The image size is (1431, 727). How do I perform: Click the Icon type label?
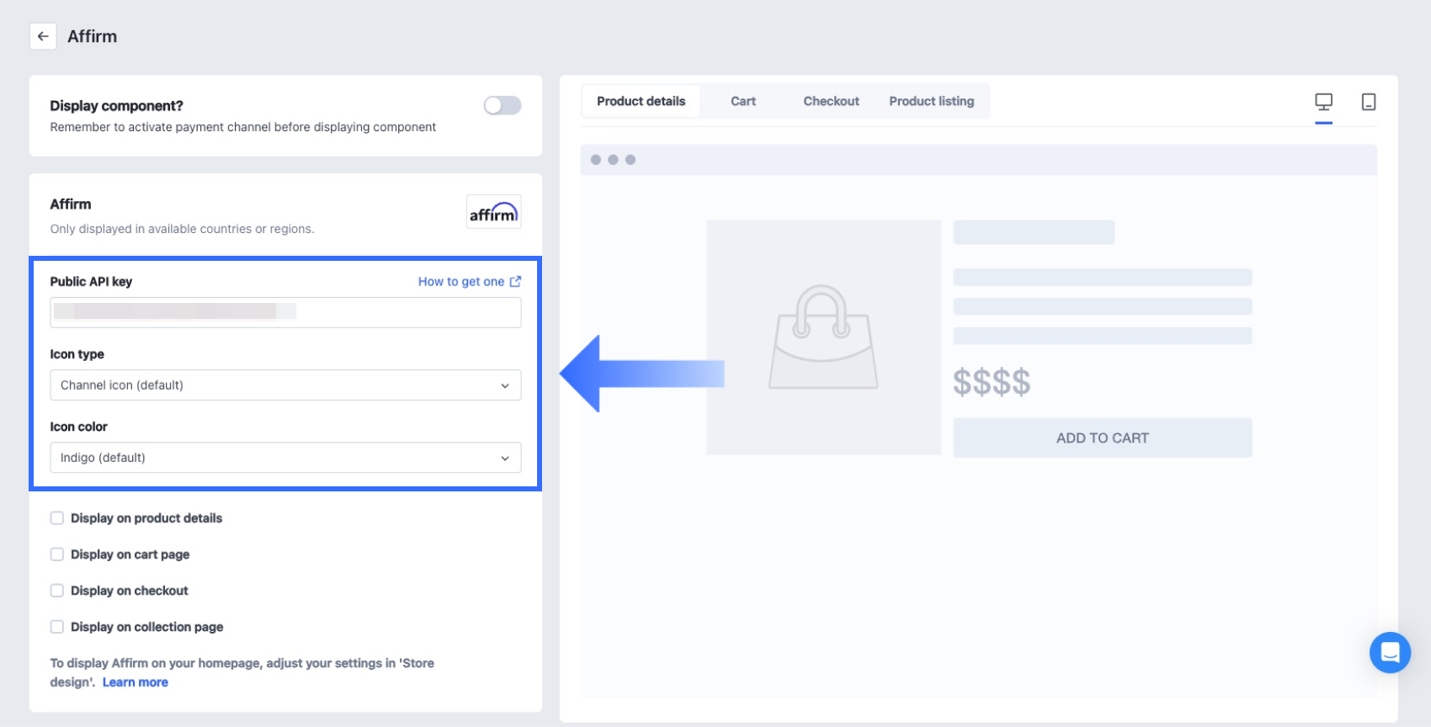coord(77,354)
